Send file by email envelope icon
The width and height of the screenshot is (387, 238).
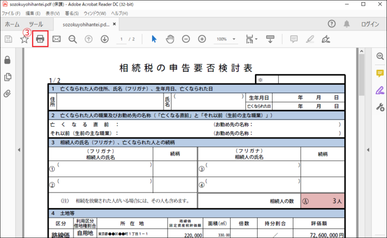click(x=56, y=39)
